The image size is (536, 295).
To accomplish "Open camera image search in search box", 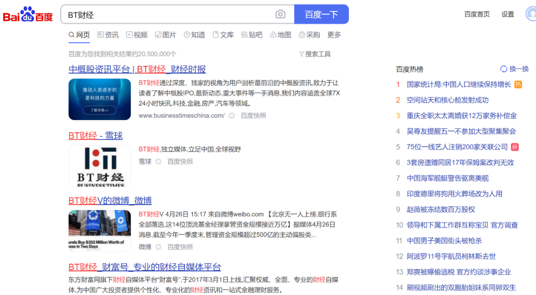I will click(280, 14).
